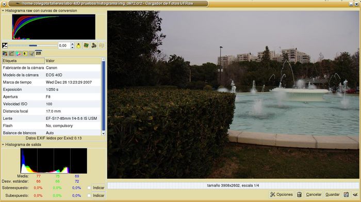
Task: Click the auto-exposure lightbulb icon
Action: tap(78, 45)
